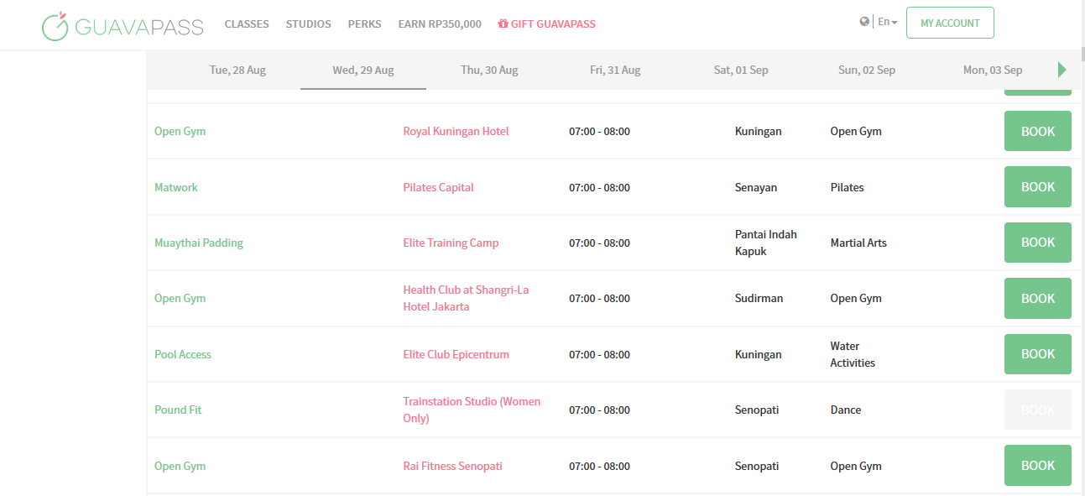This screenshot has width=1085, height=496.
Task: Click the Pilates category text
Action: (x=847, y=187)
